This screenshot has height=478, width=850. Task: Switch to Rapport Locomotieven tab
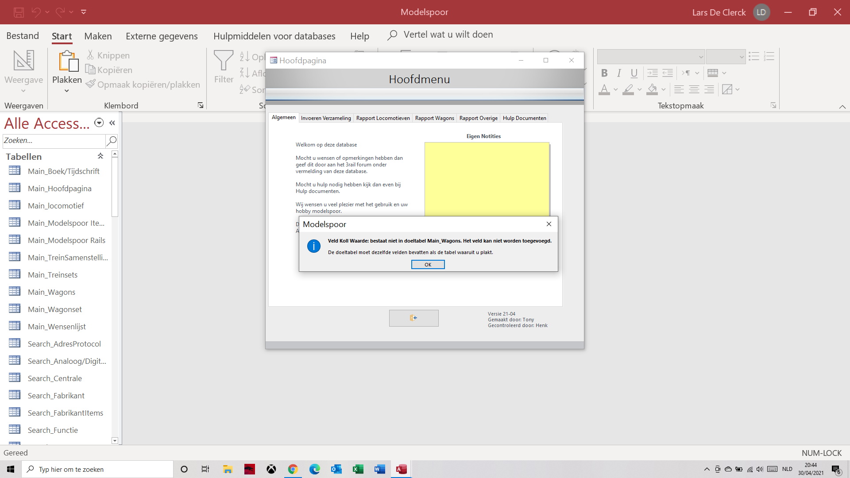point(383,118)
